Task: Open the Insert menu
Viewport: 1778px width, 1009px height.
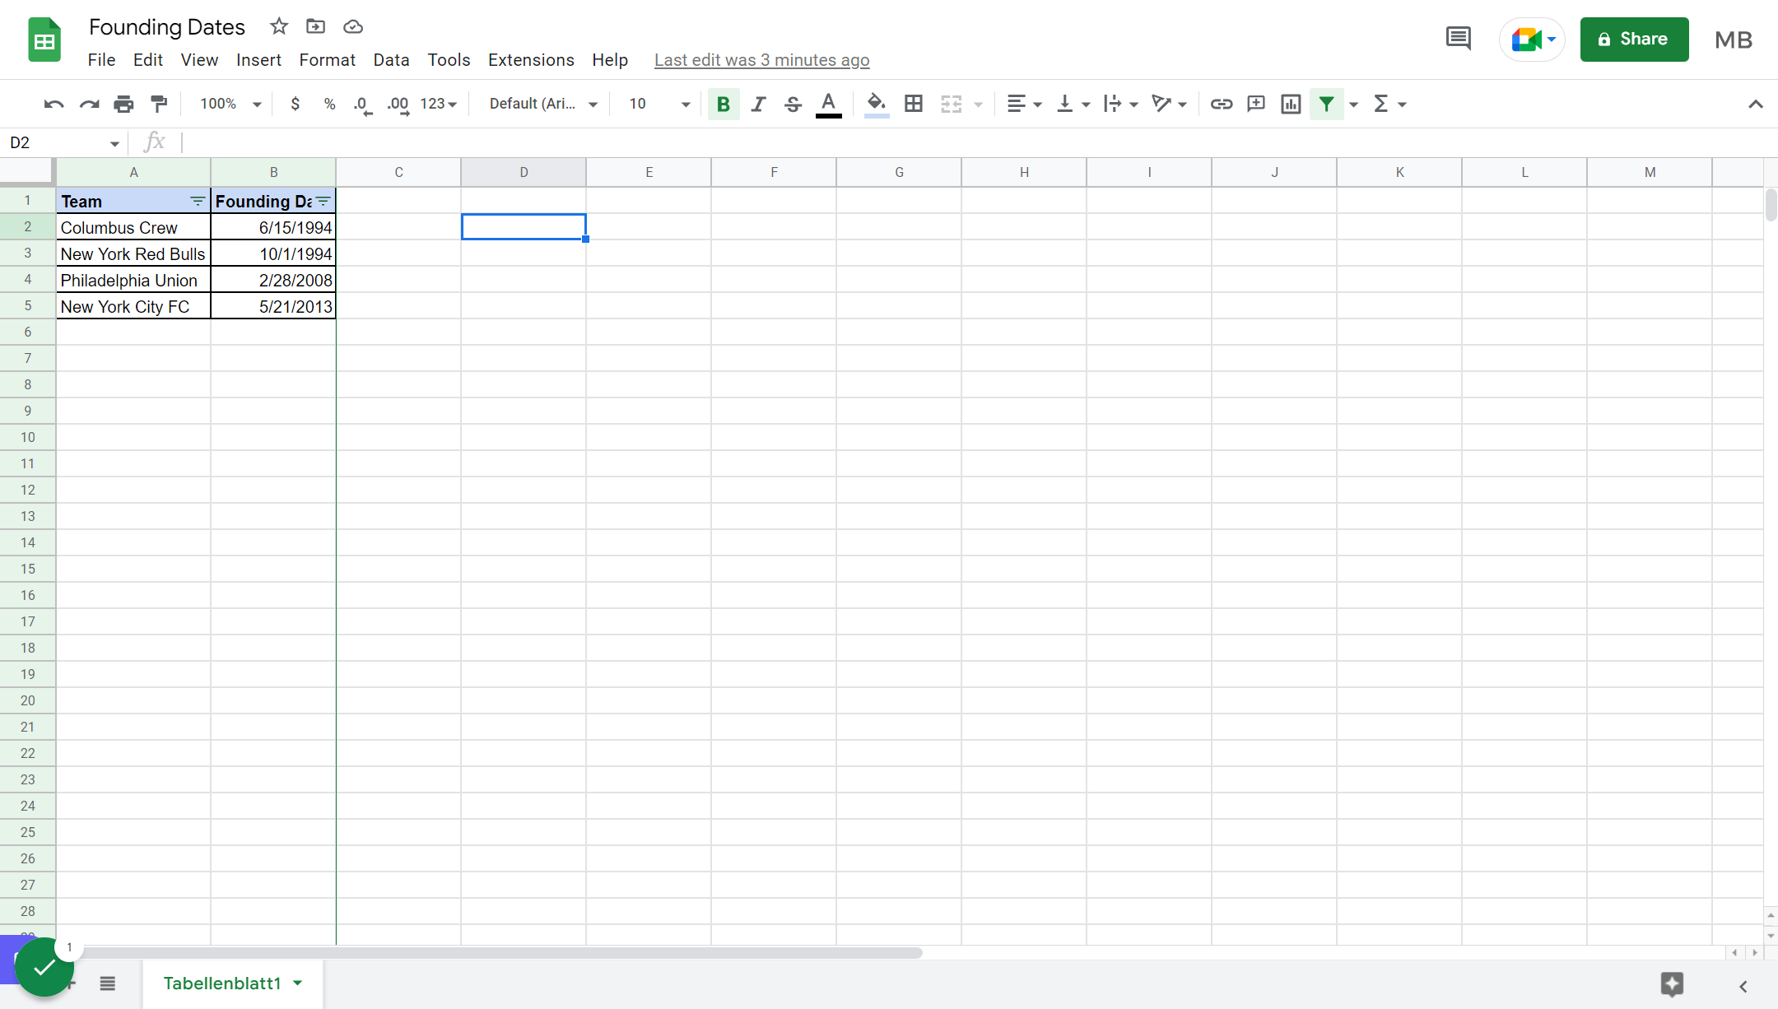Action: pyautogui.click(x=258, y=60)
